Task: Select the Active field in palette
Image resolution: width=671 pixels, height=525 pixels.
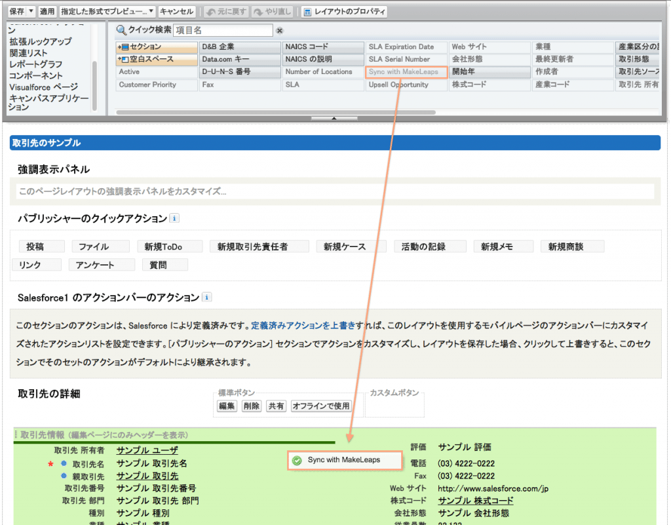Action: point(157,72)
